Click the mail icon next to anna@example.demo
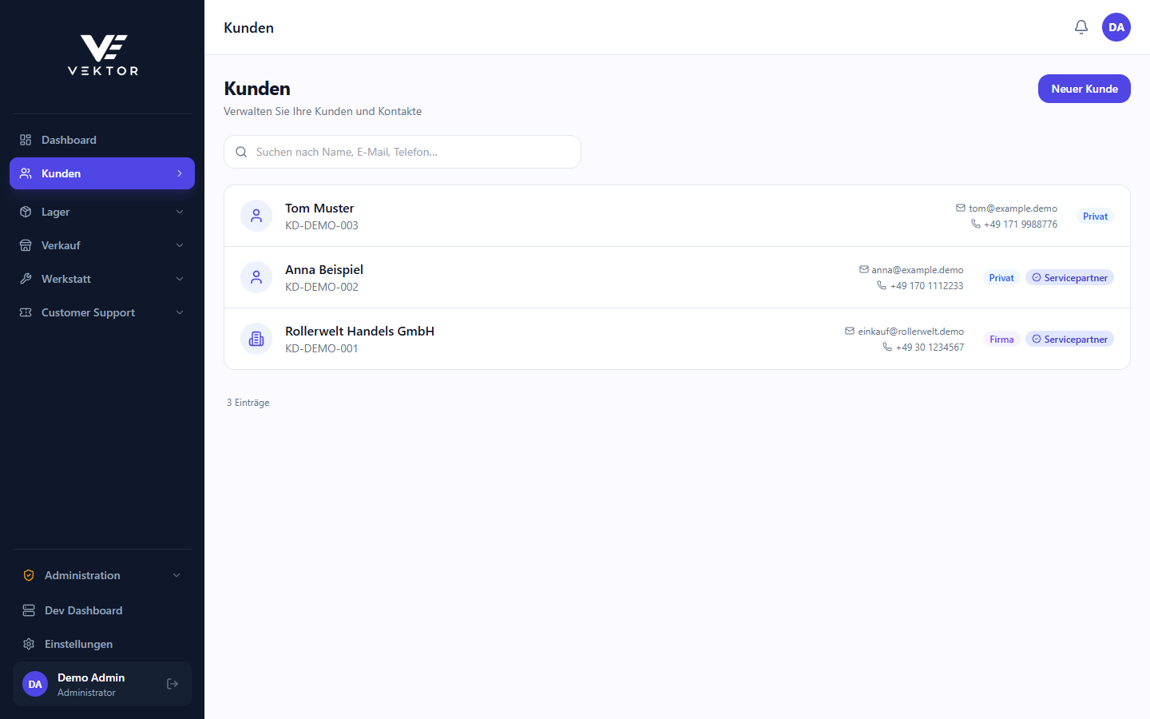Viewport: 1150px width, 719px height. 864,269
